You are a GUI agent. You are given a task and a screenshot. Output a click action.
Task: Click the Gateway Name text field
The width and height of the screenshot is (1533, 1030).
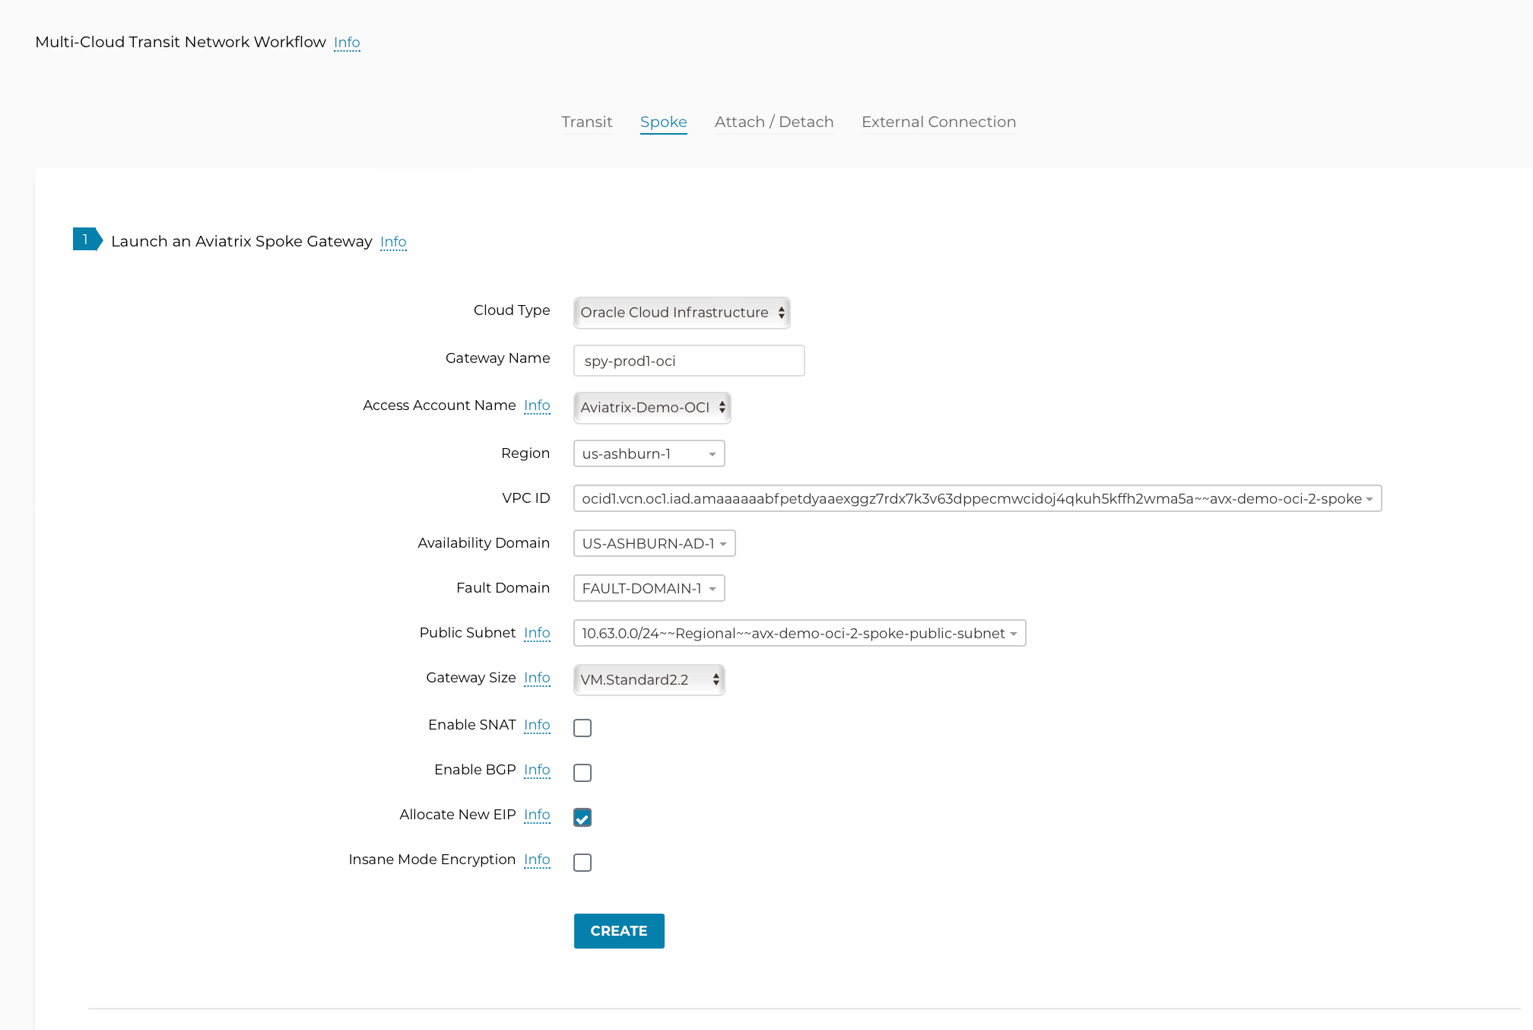click(x=688, y=361)
